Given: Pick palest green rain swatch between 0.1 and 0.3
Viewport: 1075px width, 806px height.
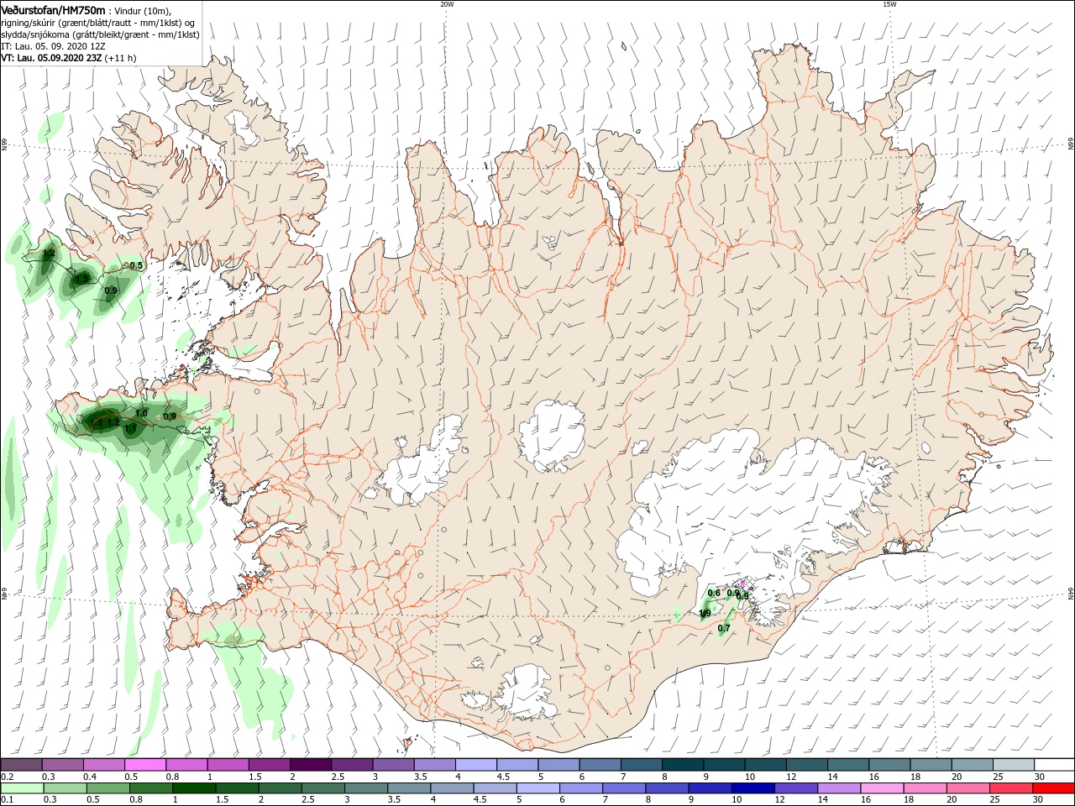Looking at the screenshot, I should [x=21, y=788].
